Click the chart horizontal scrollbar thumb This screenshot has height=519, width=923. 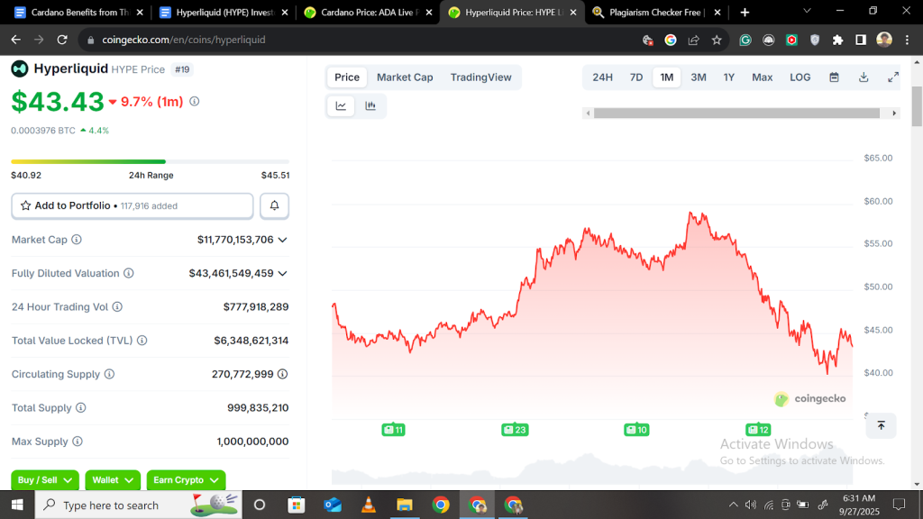point(736,113)
